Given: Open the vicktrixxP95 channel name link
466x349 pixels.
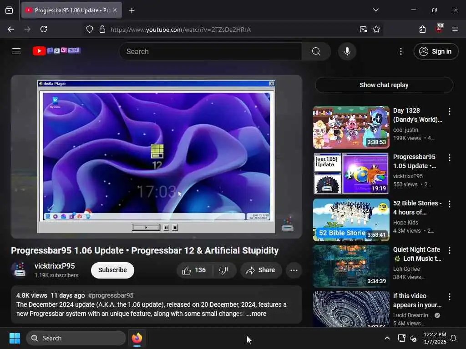Looking at the screenshot, I should click(x=55, y=266).
